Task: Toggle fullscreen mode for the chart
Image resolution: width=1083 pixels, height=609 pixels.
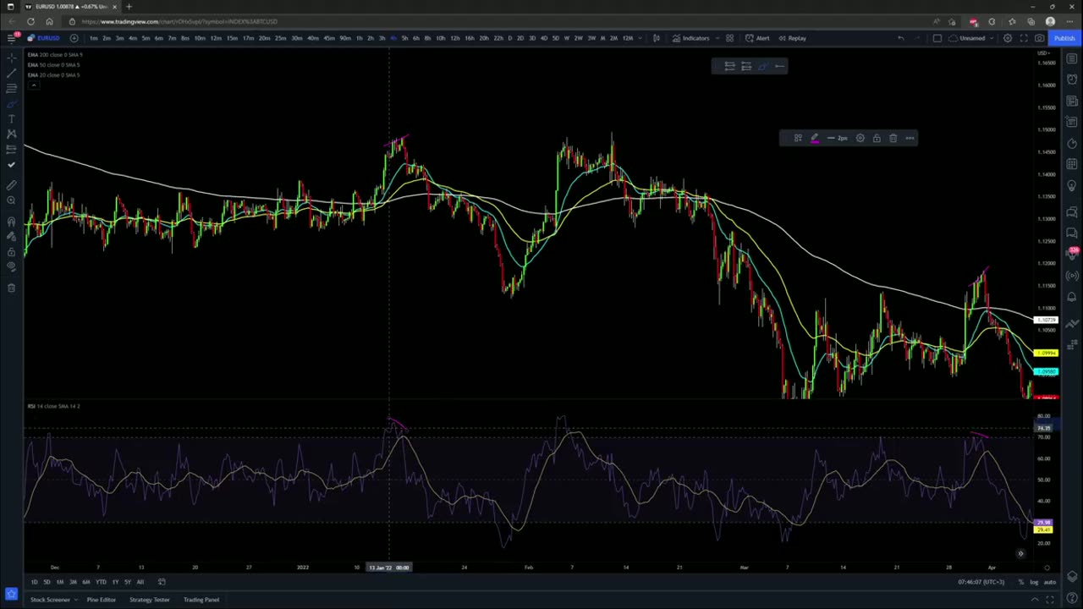Action: click(x=1023, y=38)
